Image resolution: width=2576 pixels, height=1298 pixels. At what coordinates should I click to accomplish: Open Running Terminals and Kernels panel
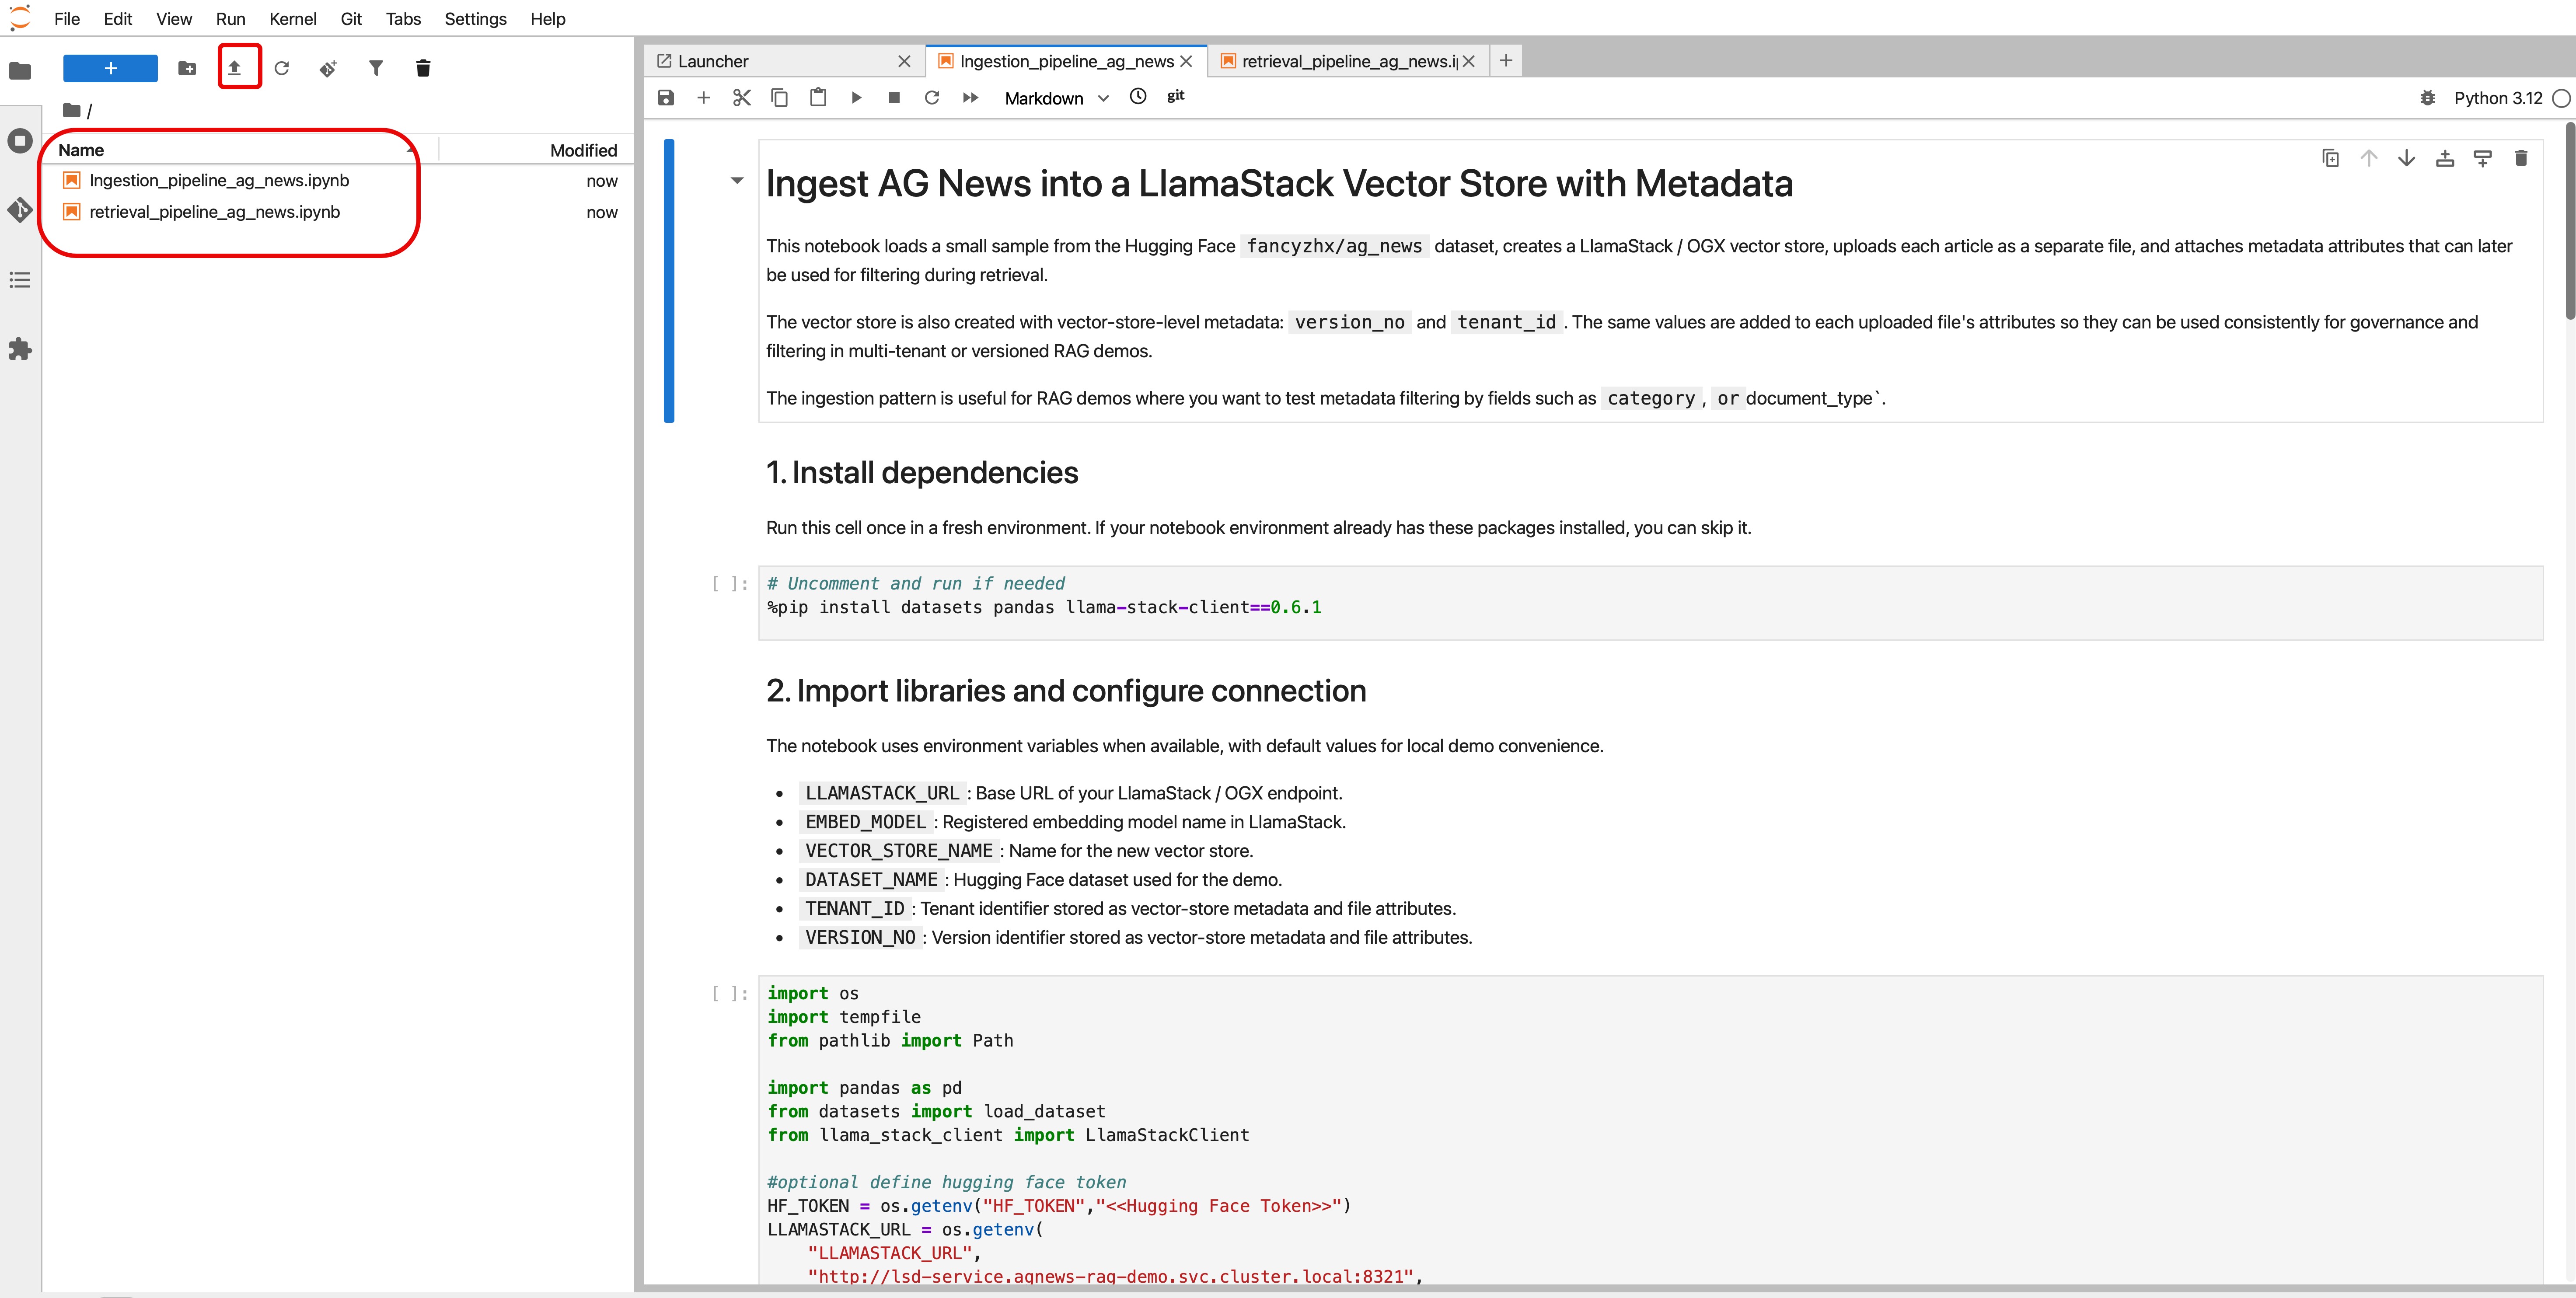point(20,141)
